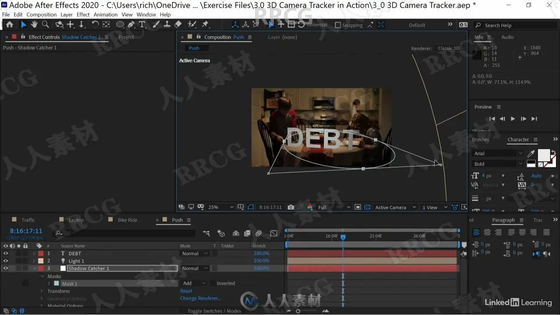Select the Rotation tool

coord(95,25)
